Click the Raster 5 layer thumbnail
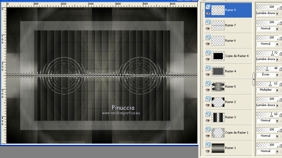This screenshot has width=282, height=158. 218,87
